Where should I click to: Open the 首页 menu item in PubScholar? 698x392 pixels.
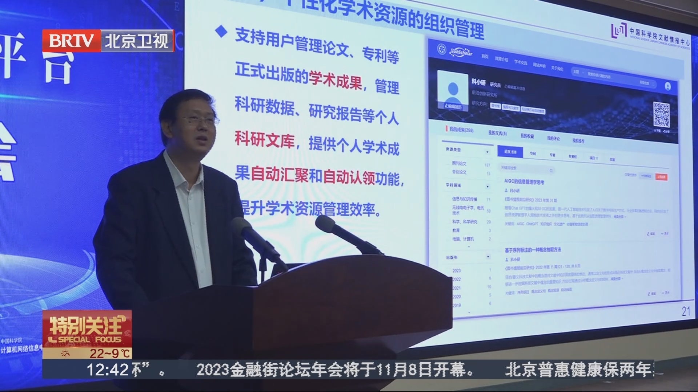[x=485, y=56]
